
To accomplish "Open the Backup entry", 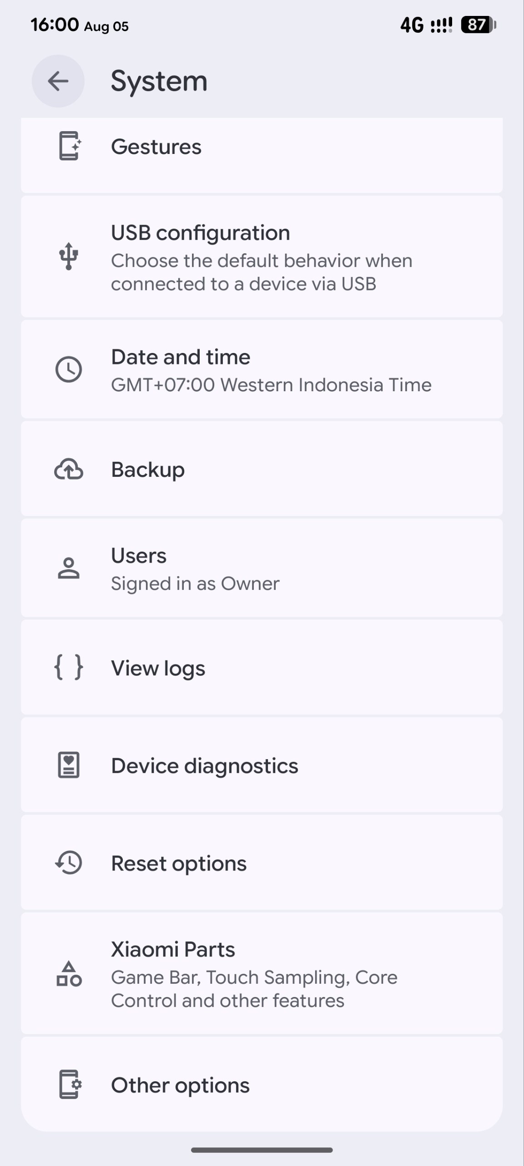I will pos(262,469).
